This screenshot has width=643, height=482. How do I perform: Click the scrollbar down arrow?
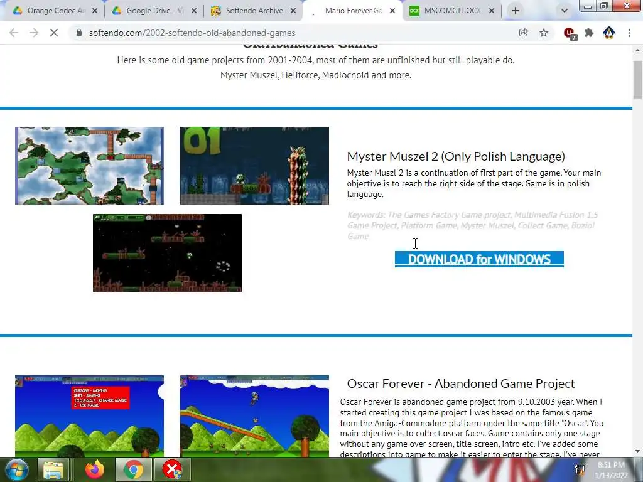coord(637,451)
